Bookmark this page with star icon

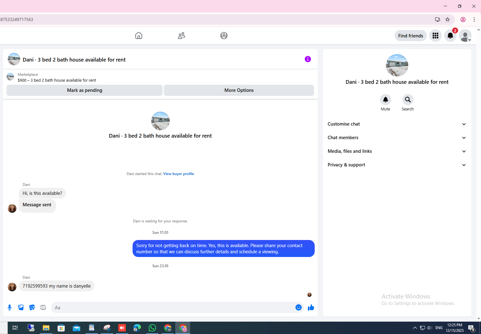click(x=448, y=19)
